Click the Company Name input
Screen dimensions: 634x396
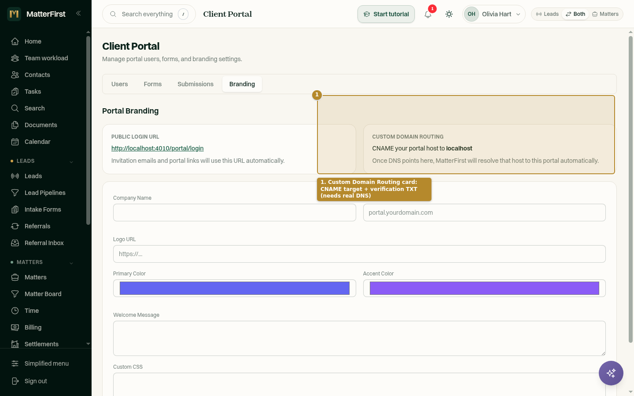pos(235,213)
